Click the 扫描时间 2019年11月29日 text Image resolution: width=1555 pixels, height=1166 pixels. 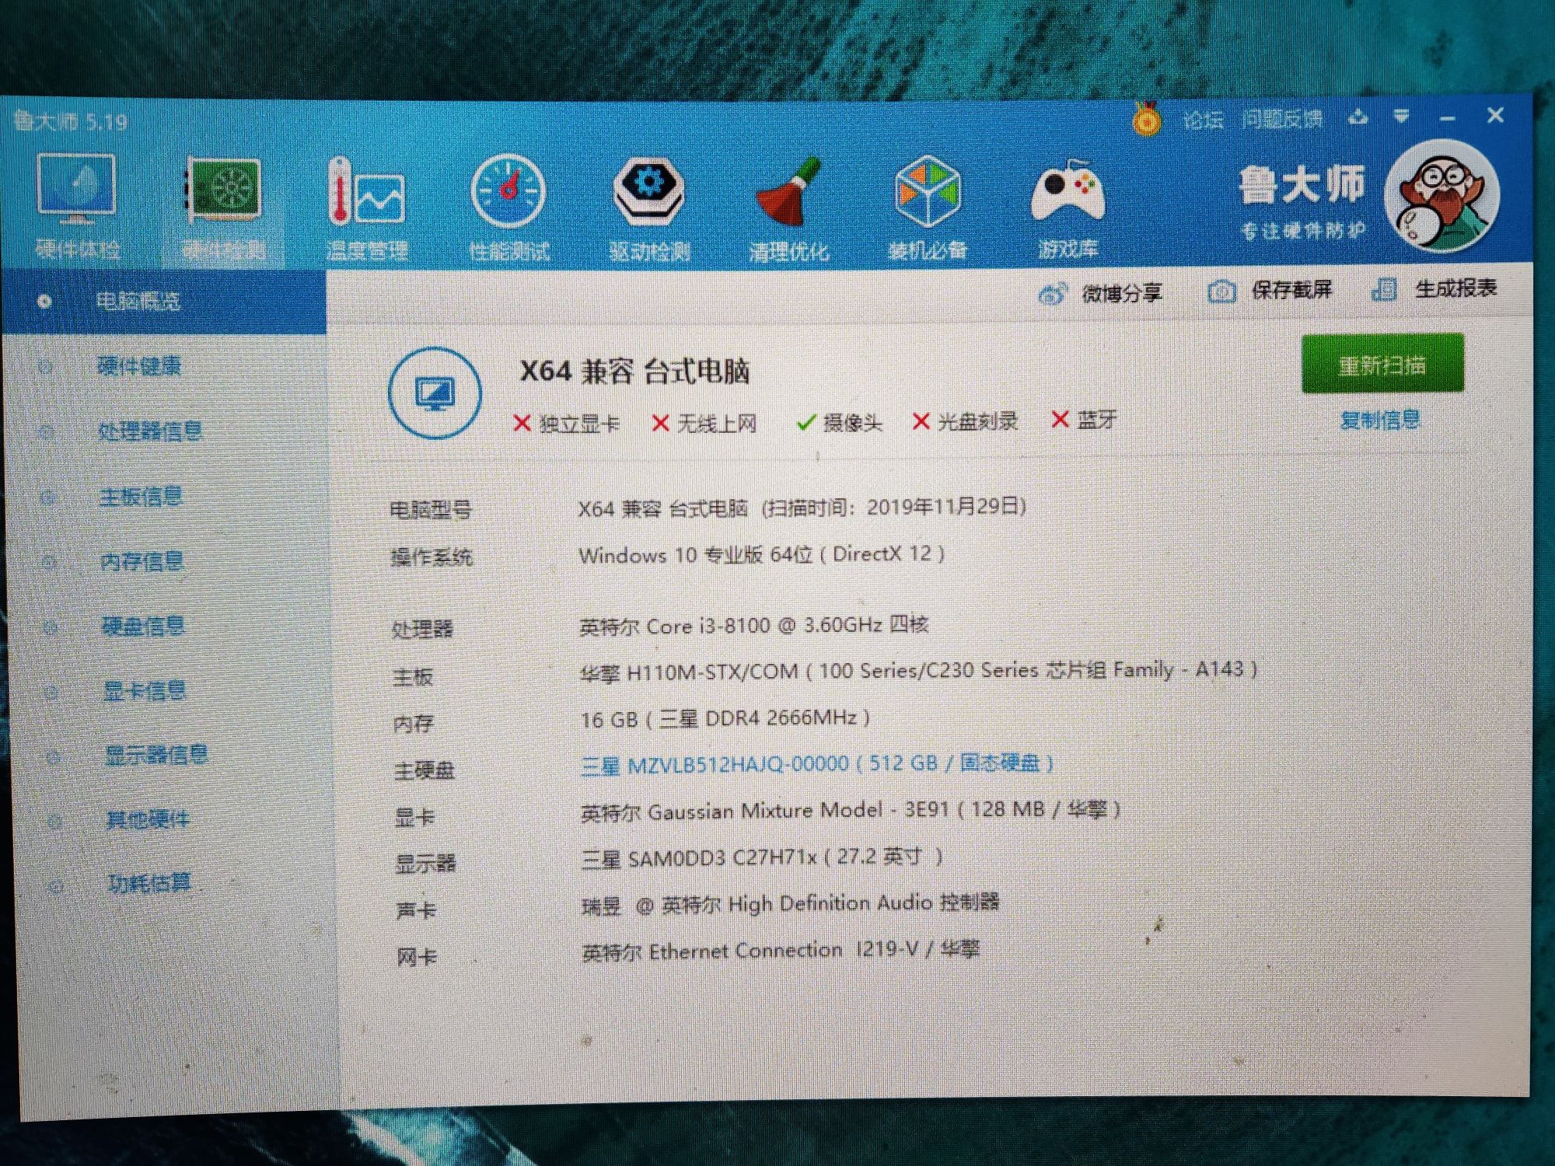click(893, 508)
